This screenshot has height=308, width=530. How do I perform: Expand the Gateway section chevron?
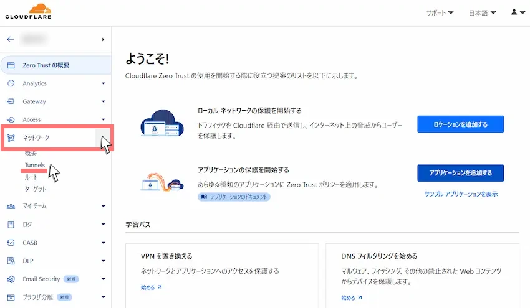point(103,101)
